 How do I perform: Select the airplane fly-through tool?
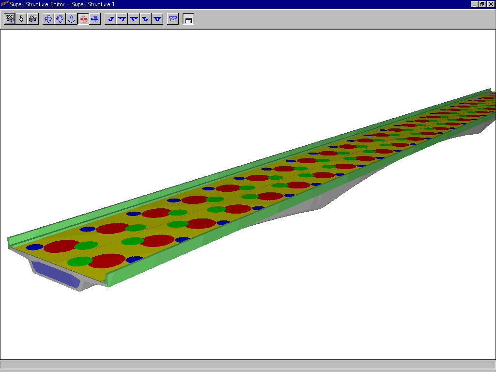click(x=95, y=19)
